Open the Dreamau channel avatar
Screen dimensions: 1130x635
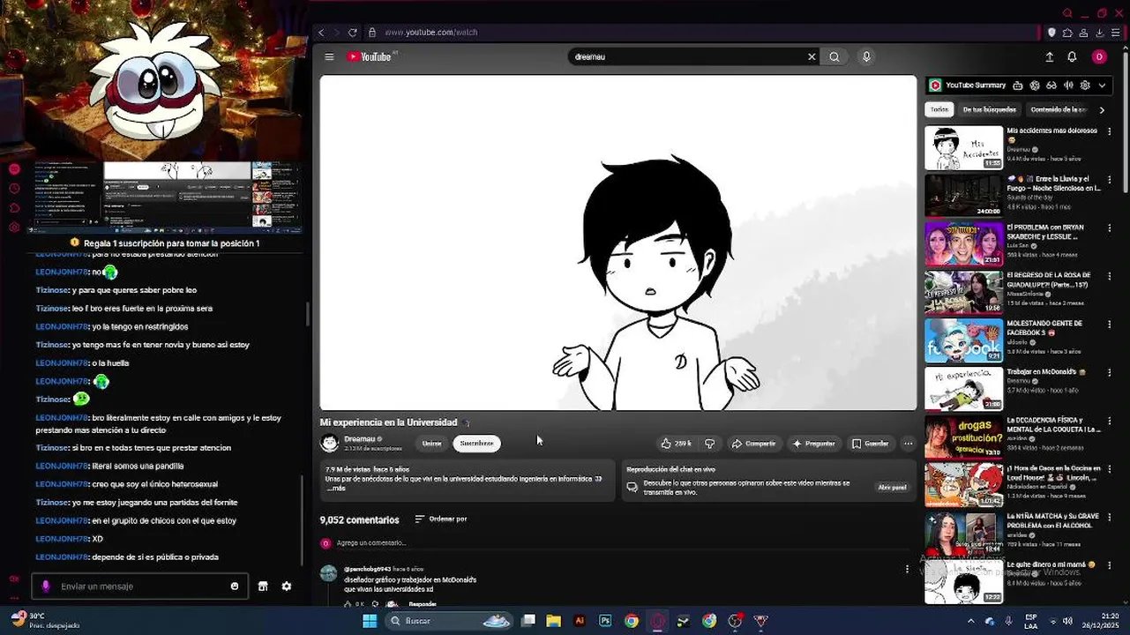tap(330, 443)
